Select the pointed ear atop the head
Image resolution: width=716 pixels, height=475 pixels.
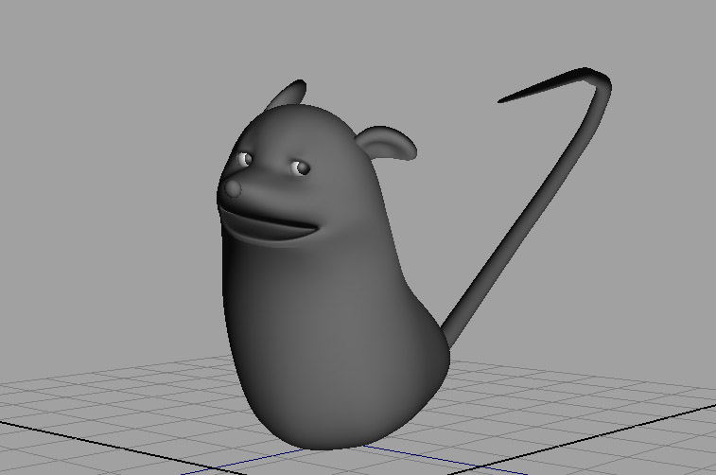click(288, 95)
